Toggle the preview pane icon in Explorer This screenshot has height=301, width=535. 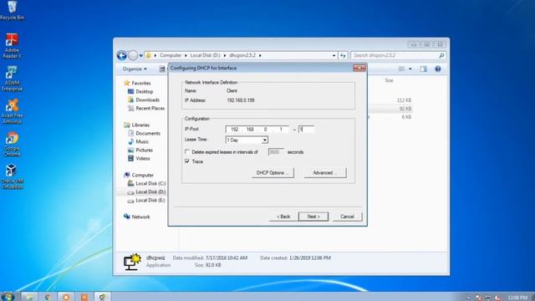pyautogui.click(x=424, y=69)
